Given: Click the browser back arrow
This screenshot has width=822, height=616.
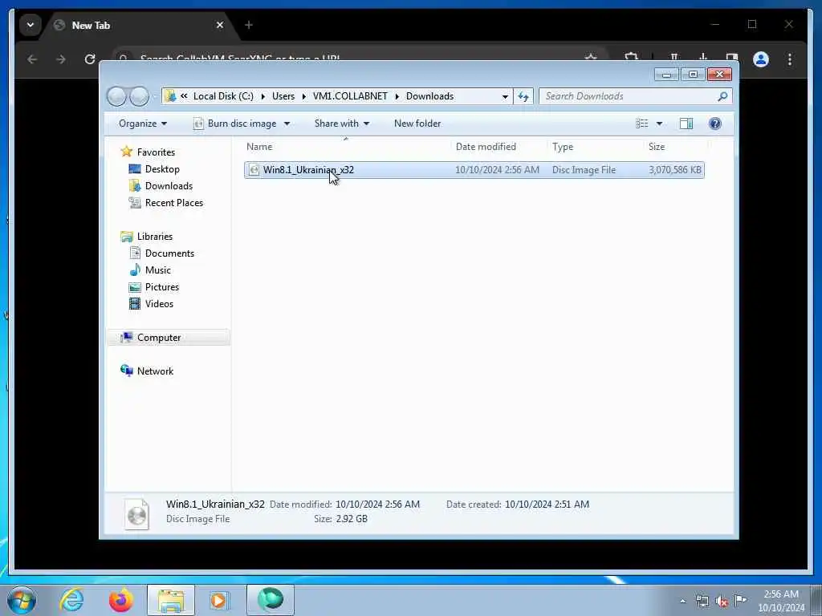Looking at the screenshot, I should click(x=32, y=59).
